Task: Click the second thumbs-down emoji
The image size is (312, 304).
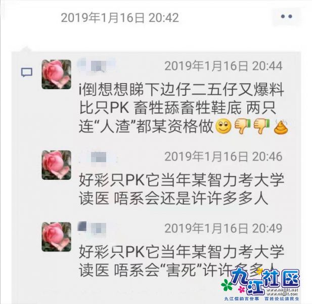Action: (261, 126)
